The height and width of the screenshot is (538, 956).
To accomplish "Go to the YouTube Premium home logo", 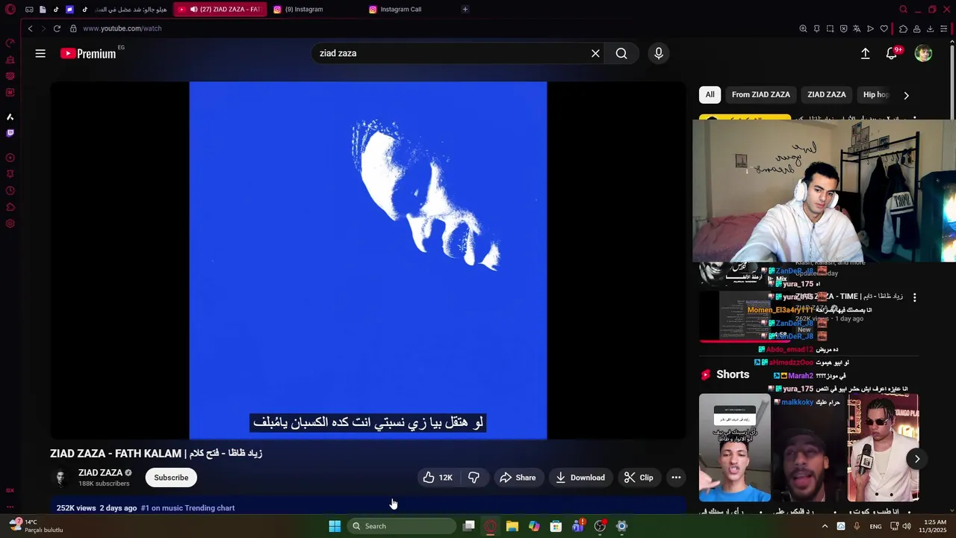I will click(x=88, y=53).
